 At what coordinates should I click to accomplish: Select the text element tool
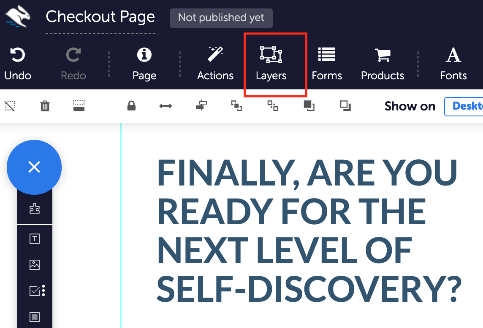[35, 239]
